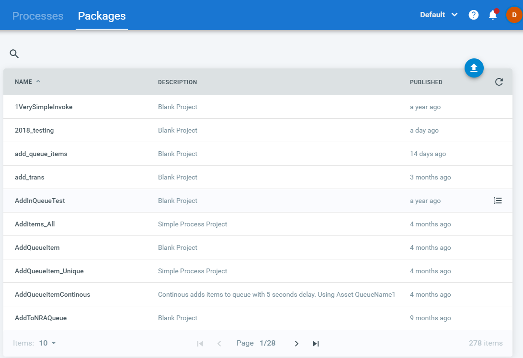Sort by the Name column header
523x358 pixels.
pos(23,82)
